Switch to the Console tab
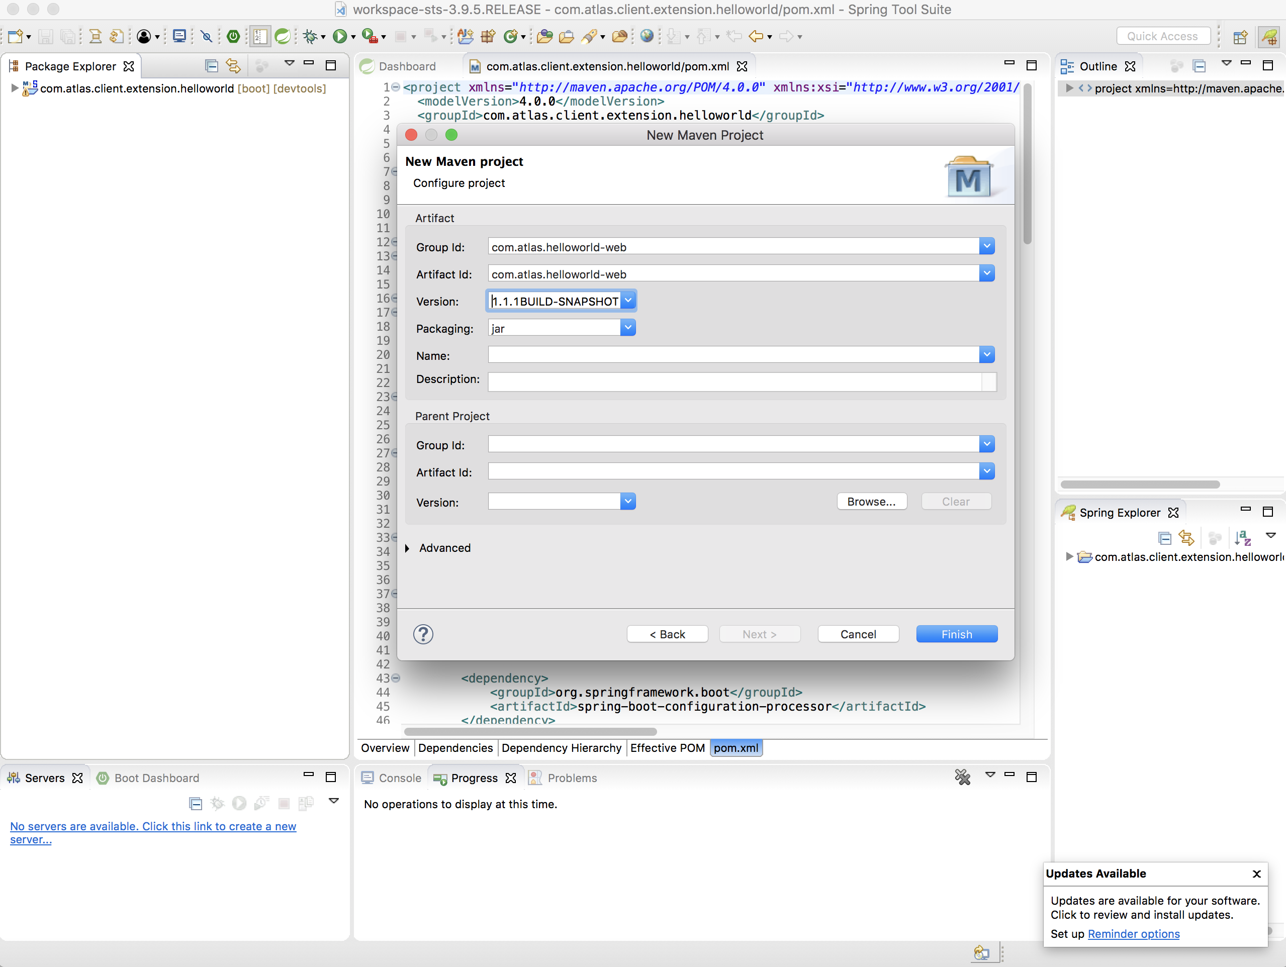The height and width of the screenshot is (967, 1286). point(391,778)
